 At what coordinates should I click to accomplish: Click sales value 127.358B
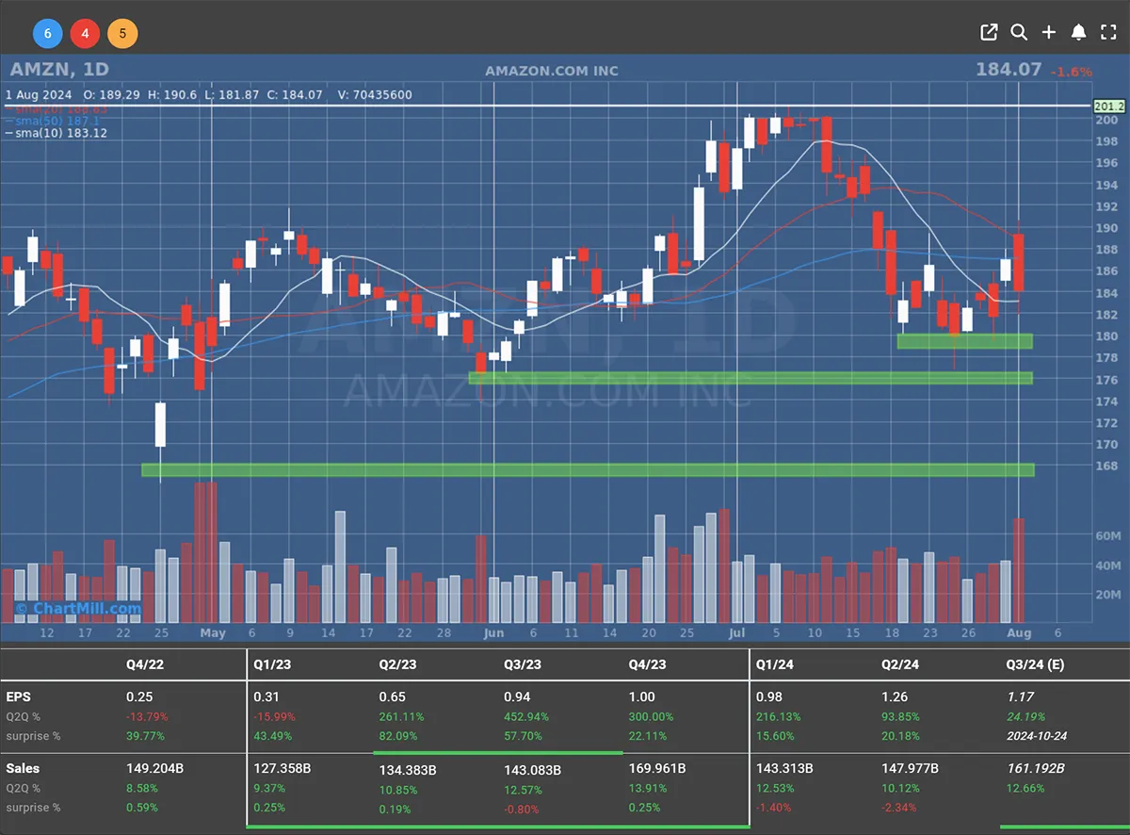pos(282,768)
